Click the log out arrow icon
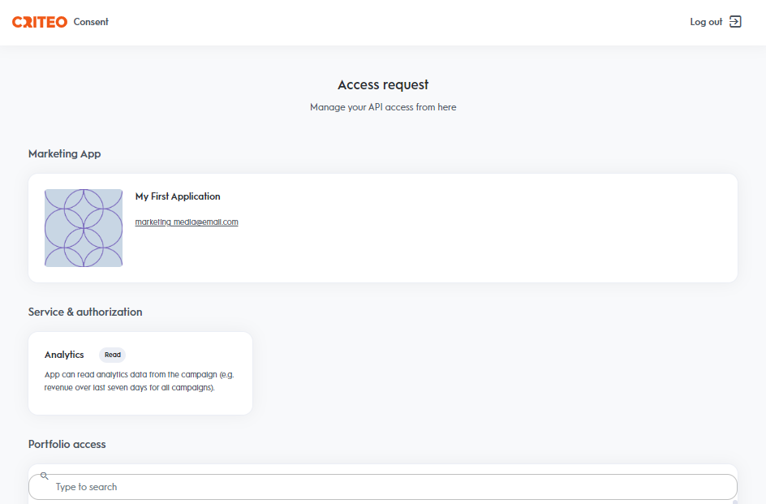Viewport: 766px width, 504px height. click(735, 22)
